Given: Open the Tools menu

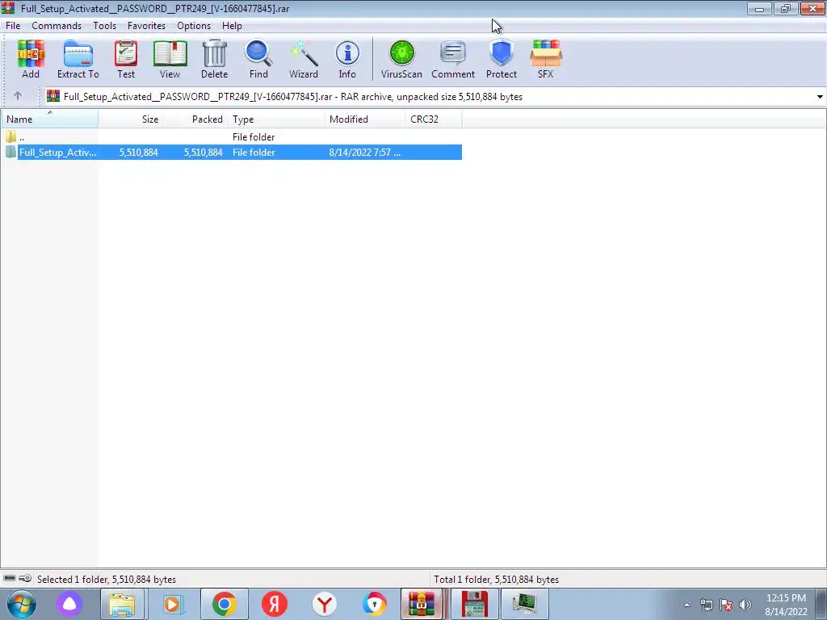Looking at the screenshot, I should (104, 26).
